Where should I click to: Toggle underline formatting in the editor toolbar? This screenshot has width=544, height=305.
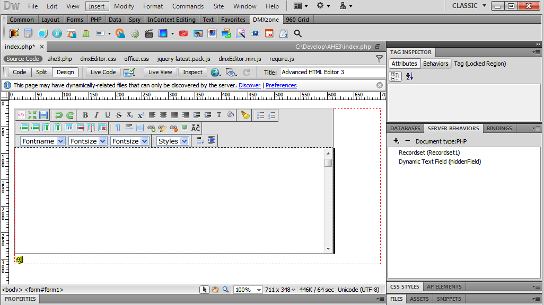108,115
